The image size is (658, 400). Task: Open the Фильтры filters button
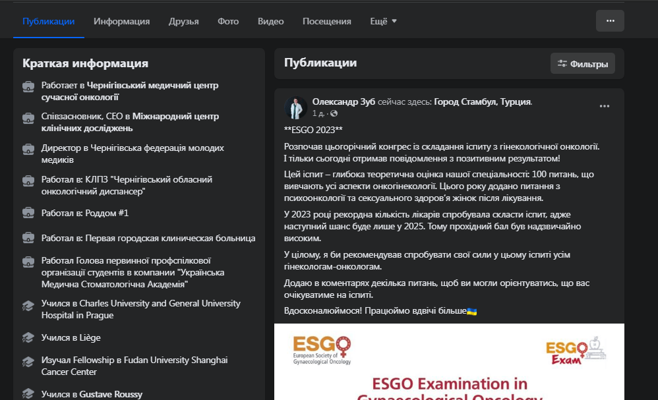[x=583, y=64]
